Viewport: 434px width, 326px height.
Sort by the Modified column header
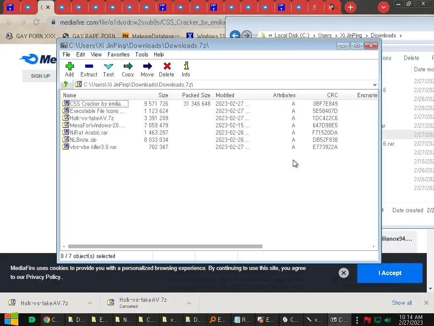(x=234, y=96)
